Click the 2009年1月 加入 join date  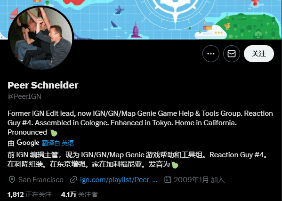pos(199,180)
